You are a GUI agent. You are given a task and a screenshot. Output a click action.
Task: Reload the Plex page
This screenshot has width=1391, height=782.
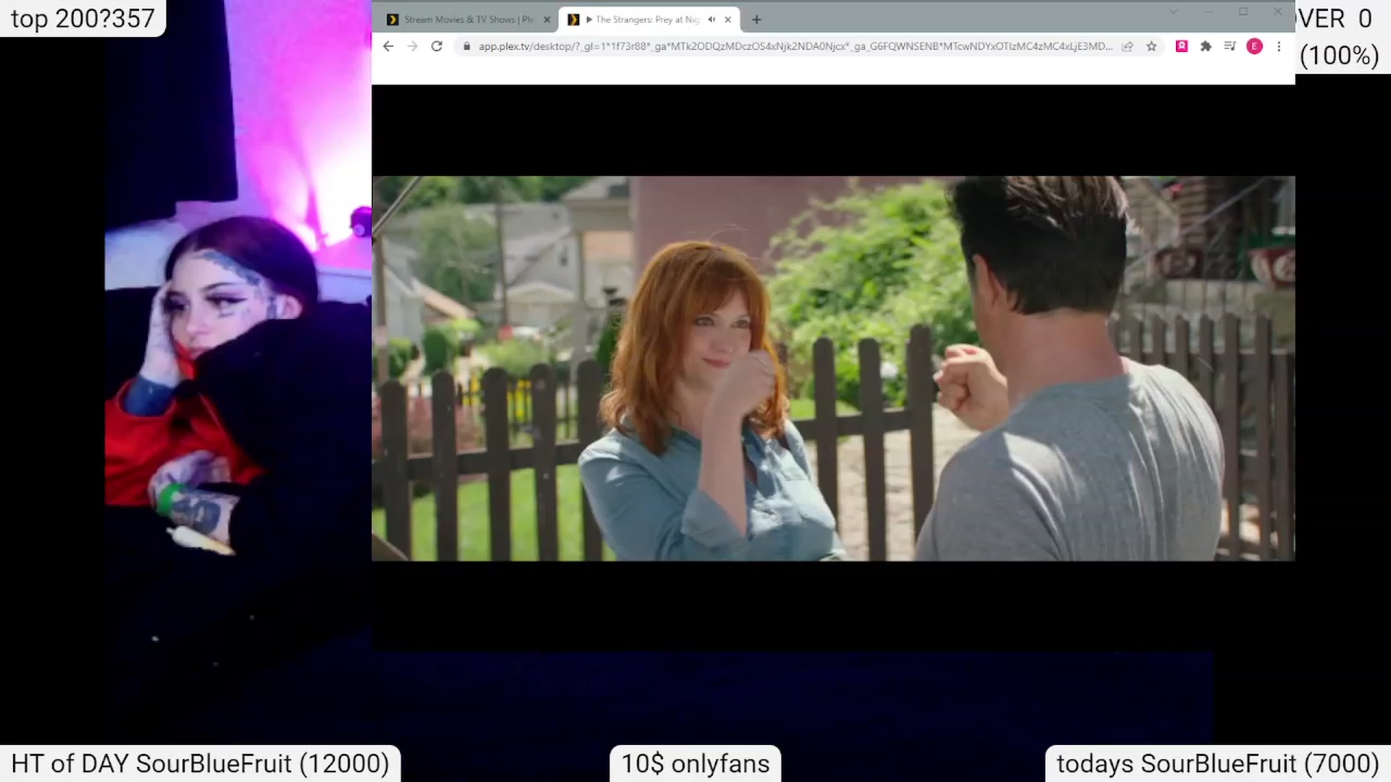click(437, 46)
